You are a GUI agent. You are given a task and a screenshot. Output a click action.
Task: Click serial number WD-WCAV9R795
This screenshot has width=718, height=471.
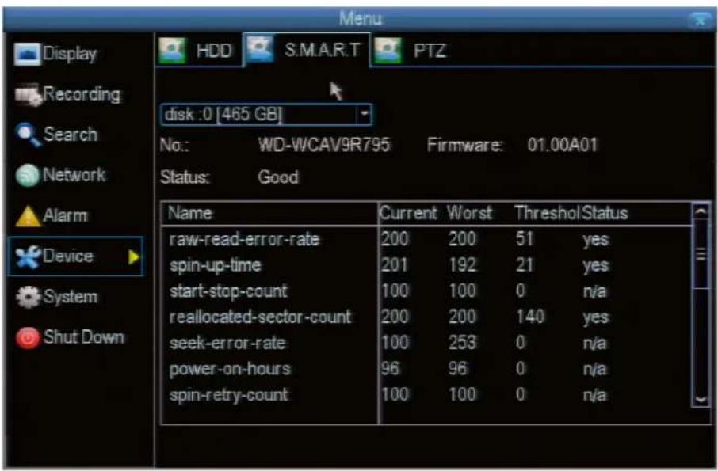[324, 146]
